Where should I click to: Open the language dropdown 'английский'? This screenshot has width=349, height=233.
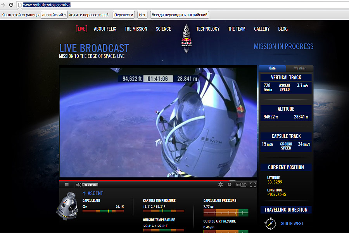54,15
